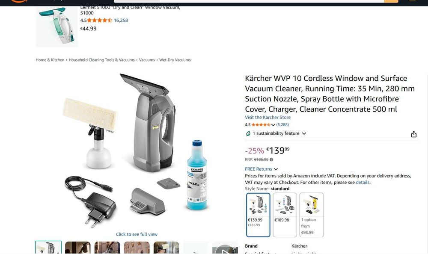The width and height of the screenshot is (428, 254).
Task: Play the product video thumbnail
Action: [x=225, y=248]
